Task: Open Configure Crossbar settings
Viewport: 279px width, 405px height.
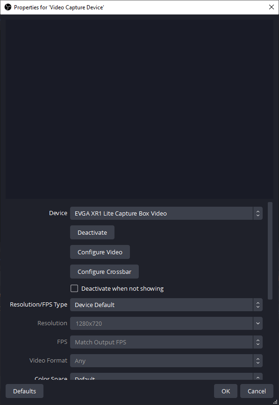Action: pos(104,272)
